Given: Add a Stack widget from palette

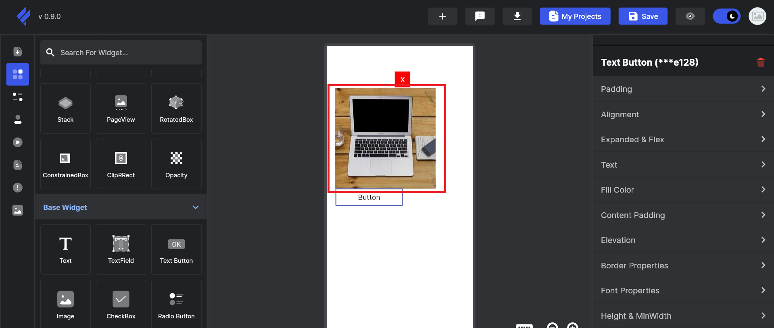Looking at the screenshot, I should click(x=65, y=109).
